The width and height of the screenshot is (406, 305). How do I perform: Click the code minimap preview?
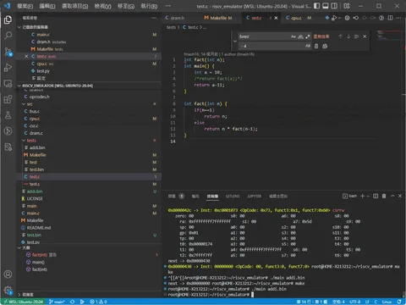(390, 36)
